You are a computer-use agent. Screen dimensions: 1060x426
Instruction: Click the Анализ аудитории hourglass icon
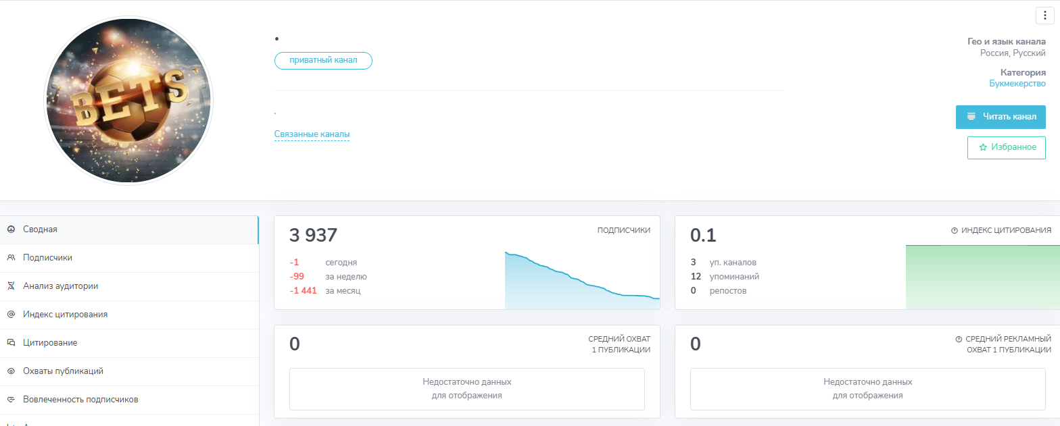[11, 286]
